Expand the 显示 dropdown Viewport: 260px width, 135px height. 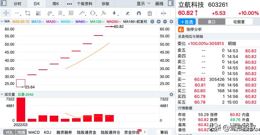[143, 3]
